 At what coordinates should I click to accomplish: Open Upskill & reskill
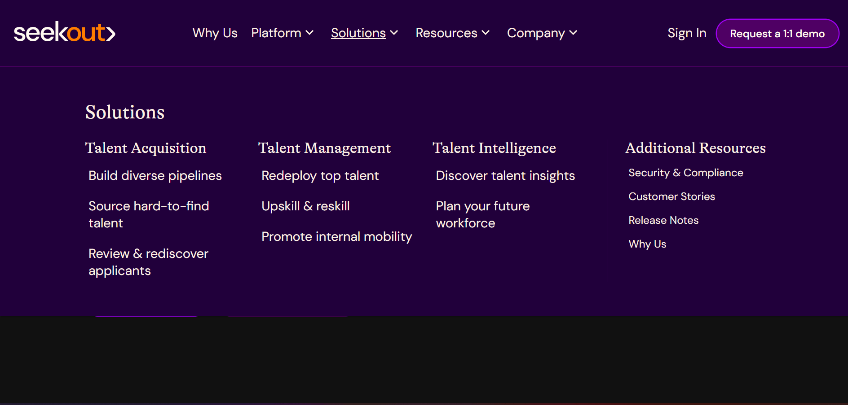[305, 206]
